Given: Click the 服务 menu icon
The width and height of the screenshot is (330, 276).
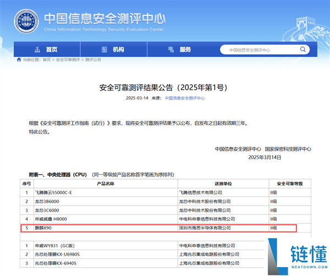Looking at the screenshot, I should tap(171, 49).
